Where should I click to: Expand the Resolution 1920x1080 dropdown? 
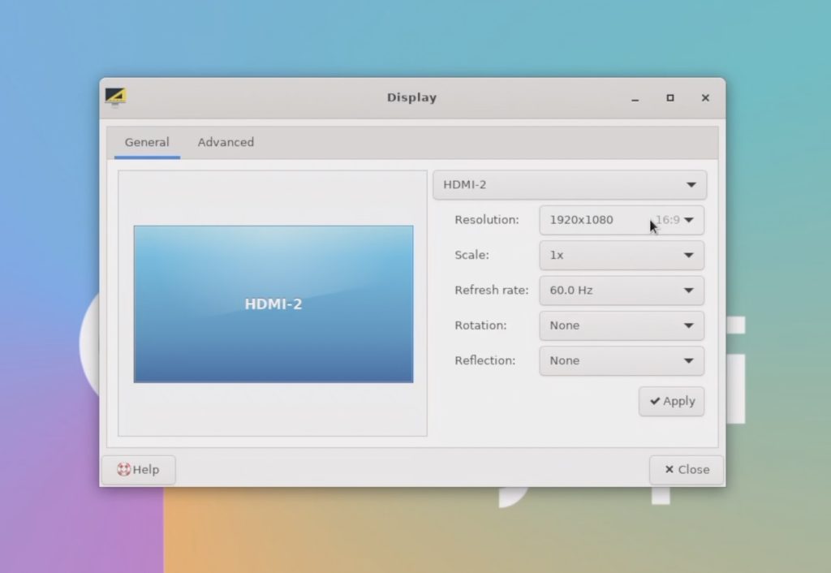click(622, 219)
